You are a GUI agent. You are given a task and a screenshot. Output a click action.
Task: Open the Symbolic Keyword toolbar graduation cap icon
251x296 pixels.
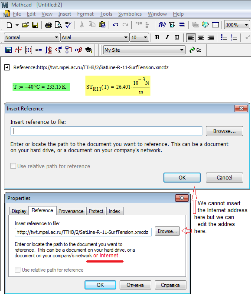pos(88,50)
